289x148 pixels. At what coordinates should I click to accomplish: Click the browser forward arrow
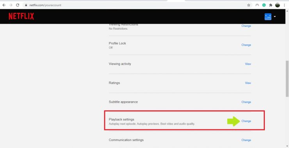pyautogui.click(x=11, y=5)
